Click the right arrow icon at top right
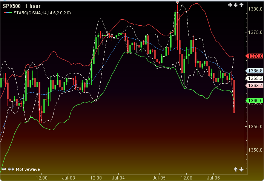The width and height of the screenshot is (264, 181). pos(230,5)
